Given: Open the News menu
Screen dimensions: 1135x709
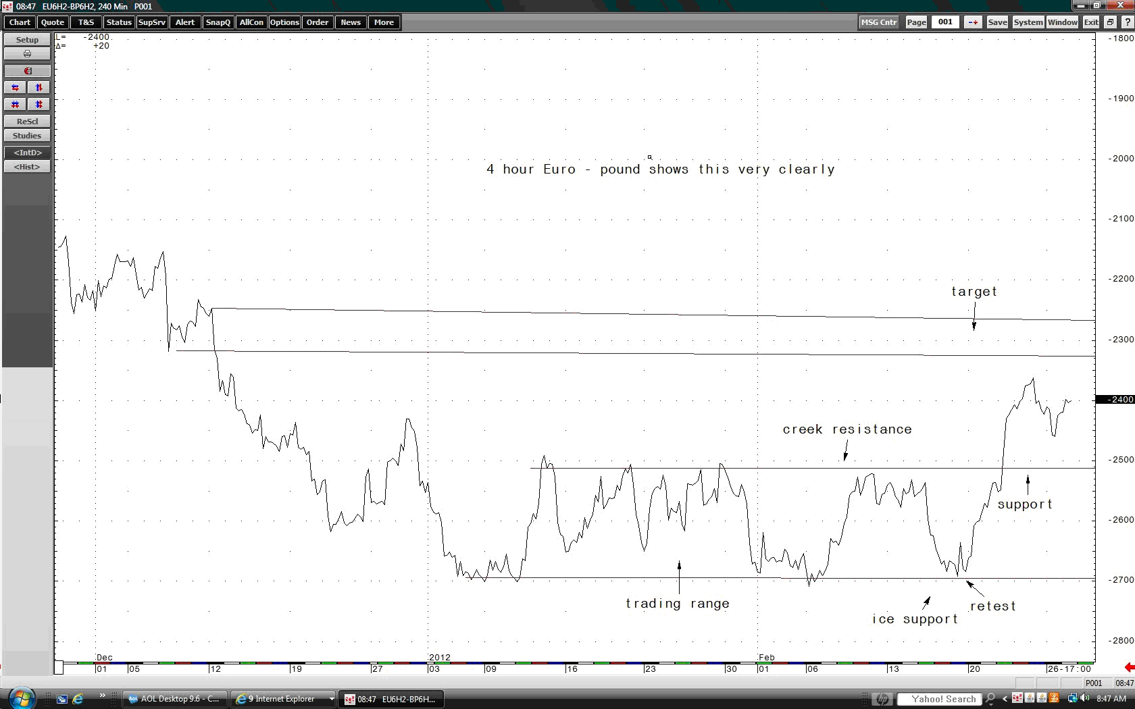Looking at the screenshot, I should point(351,22).
